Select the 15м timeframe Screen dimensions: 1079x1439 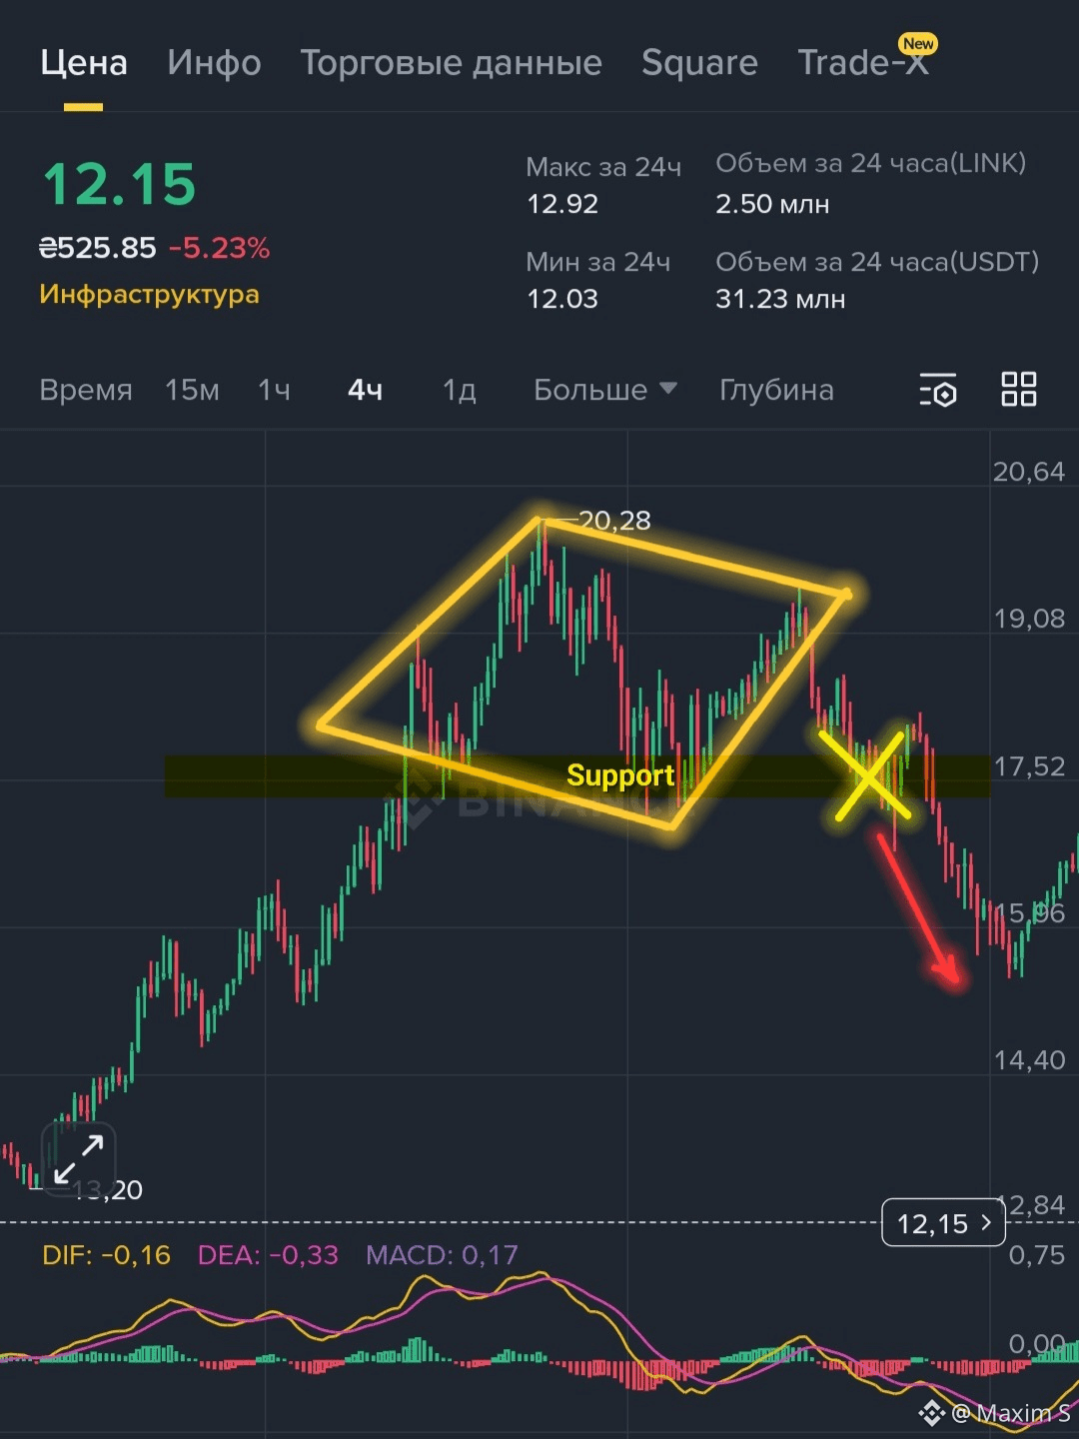192,390
